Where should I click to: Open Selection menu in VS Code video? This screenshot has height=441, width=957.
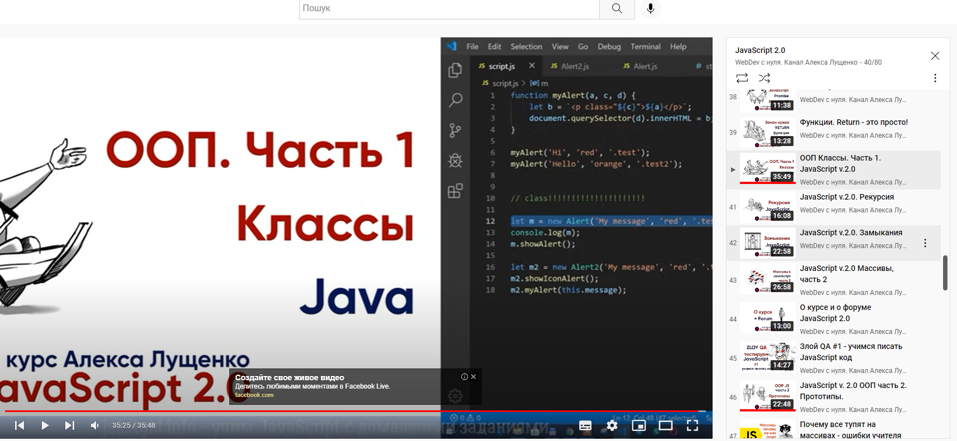click(x=526, y=47)
